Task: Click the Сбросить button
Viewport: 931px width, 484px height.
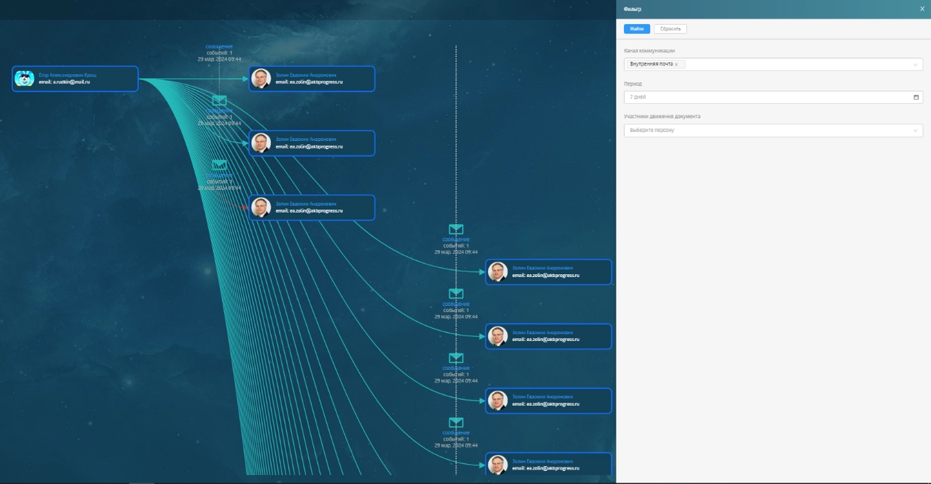Action: pos(670,29)
